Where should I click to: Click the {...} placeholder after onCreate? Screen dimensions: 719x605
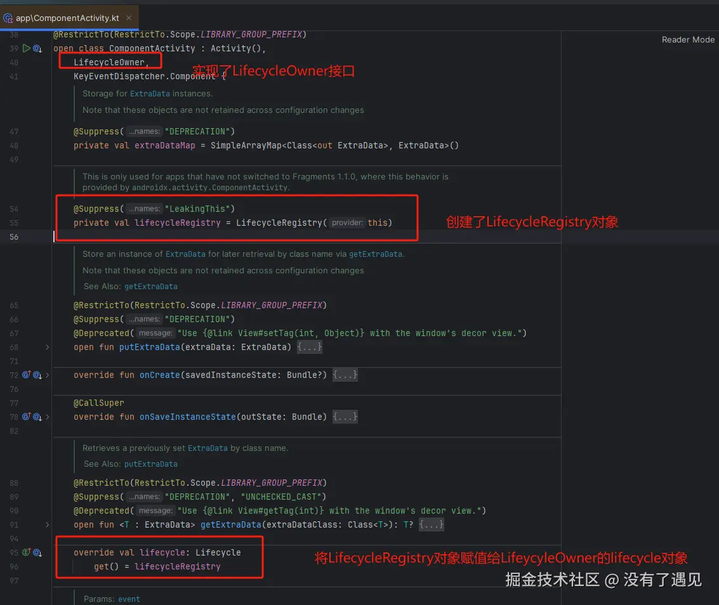coord(345,375)
